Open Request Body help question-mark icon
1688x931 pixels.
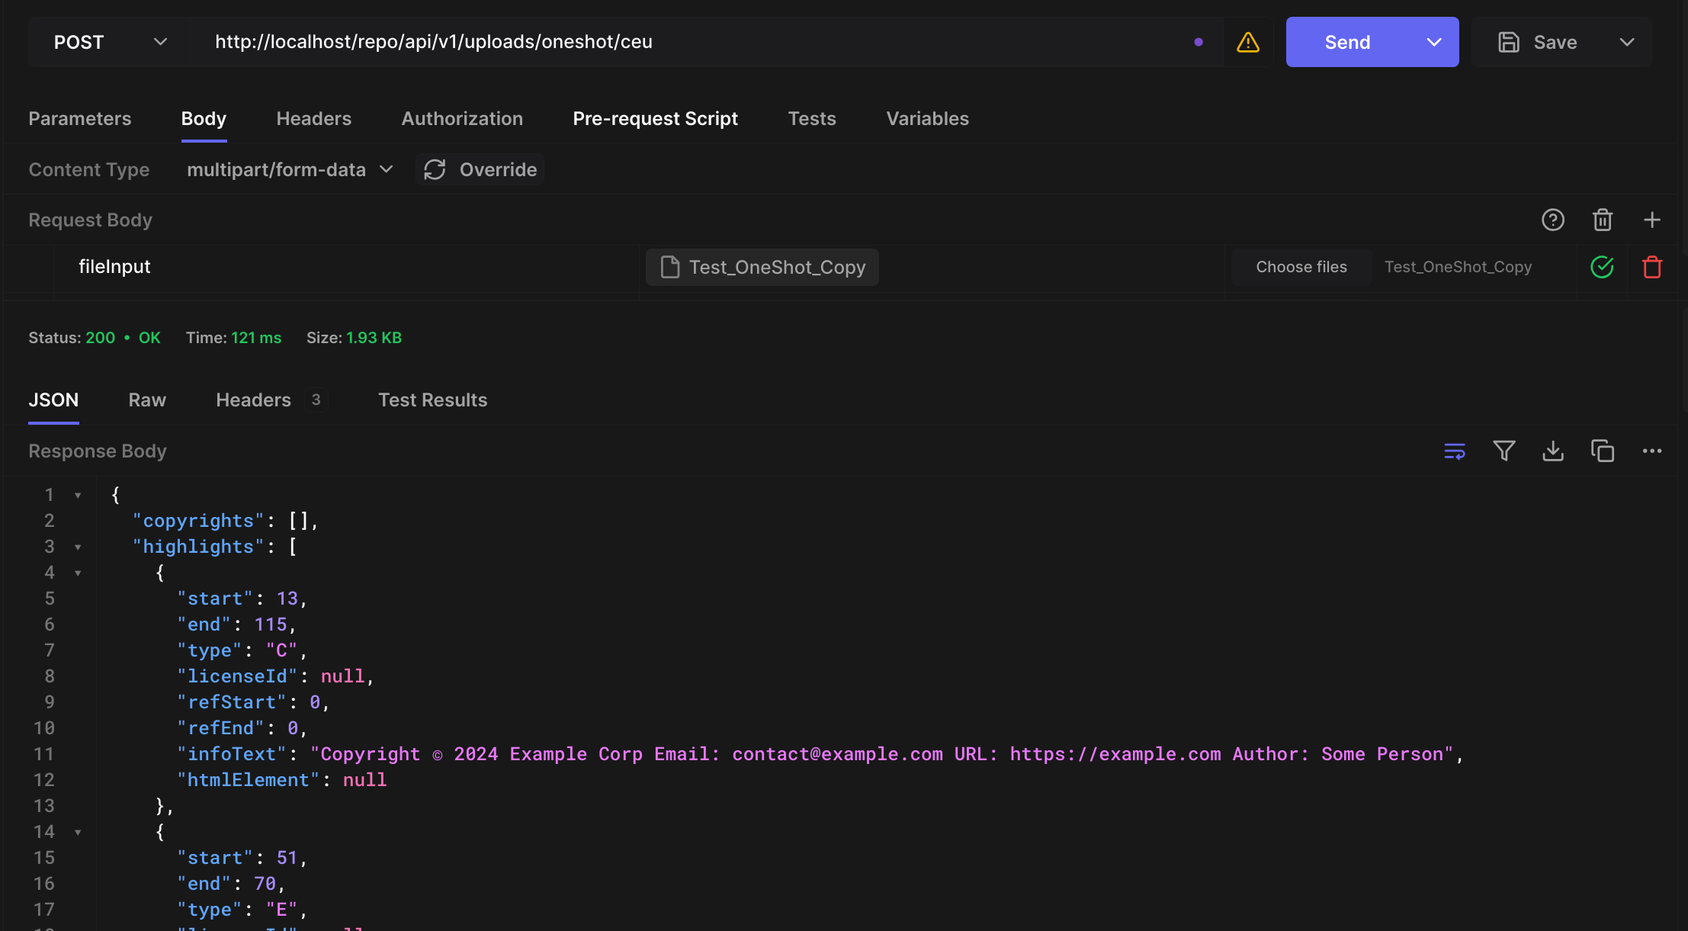click(x=1553, y=220)
